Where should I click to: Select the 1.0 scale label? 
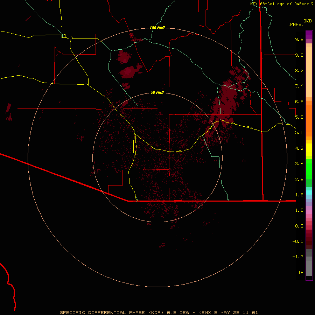click(x=299, y=210)
